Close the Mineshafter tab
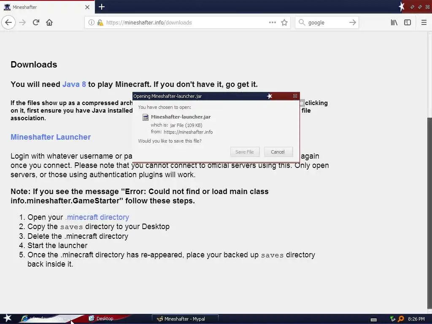 click(87, 7)
